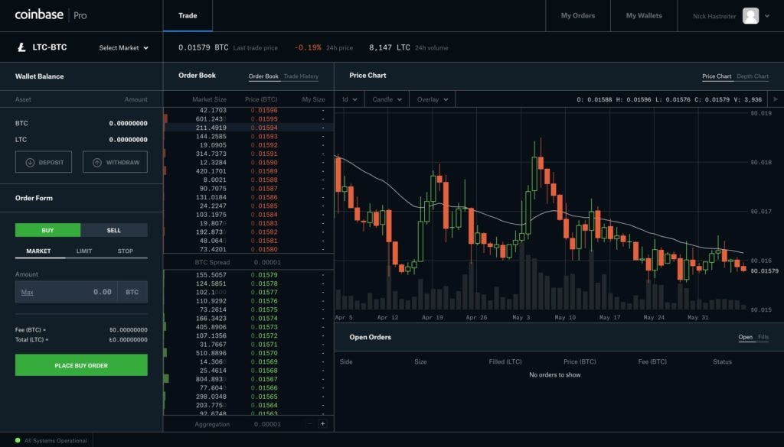Open the Trade tab
Screen dimensions: 784x447
pyautogui.click(x=188, y=15)
